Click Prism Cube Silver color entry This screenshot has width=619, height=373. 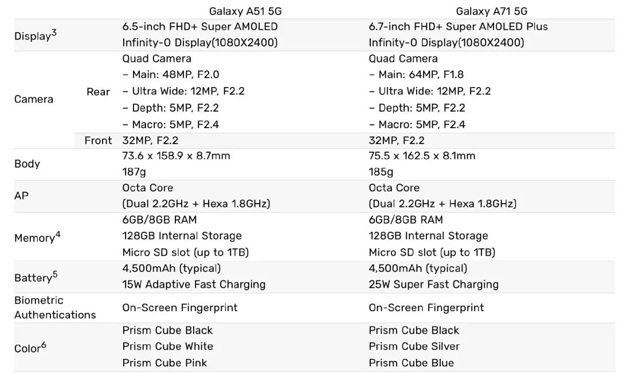tap(414, 346)
